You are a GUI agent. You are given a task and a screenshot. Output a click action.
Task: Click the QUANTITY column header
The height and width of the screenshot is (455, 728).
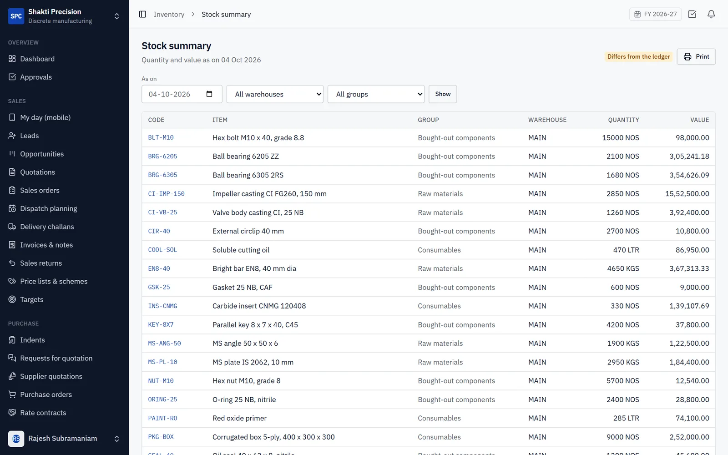[623, 120]
